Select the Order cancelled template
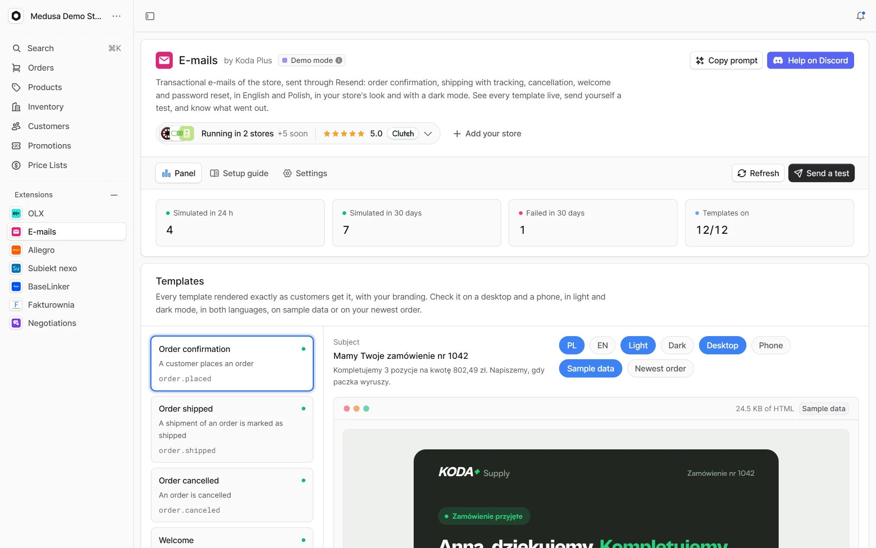The height and width of the screenshot is (548, 876). [x=232, y=495]
